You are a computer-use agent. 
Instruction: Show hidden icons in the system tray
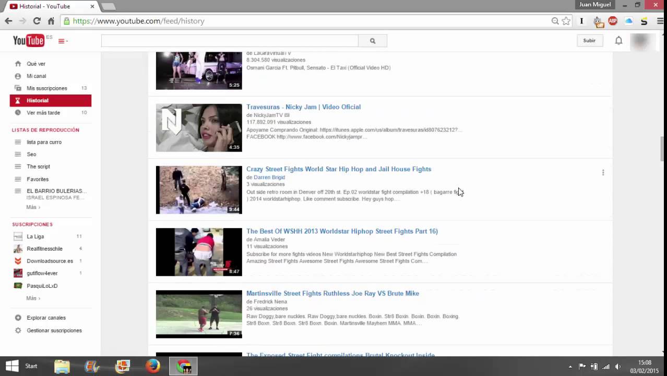click(569, 366)
